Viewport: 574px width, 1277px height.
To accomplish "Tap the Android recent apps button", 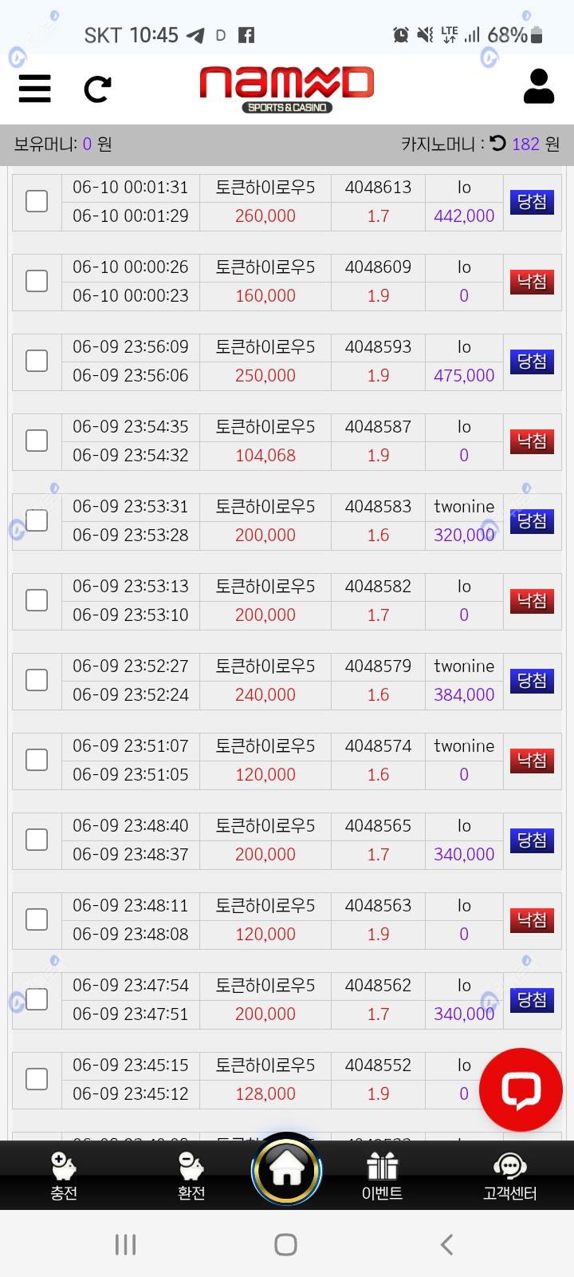I will pyautogui.click(x=126, y=1244).
